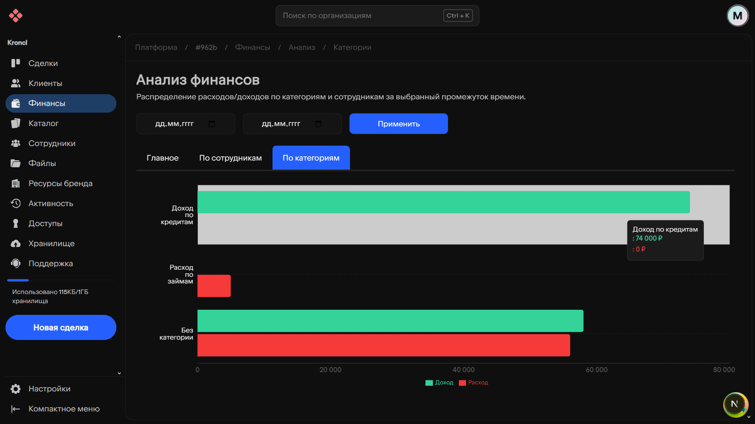Click the Сделки kanban icon in sidebar

click(x=16, y=63)
